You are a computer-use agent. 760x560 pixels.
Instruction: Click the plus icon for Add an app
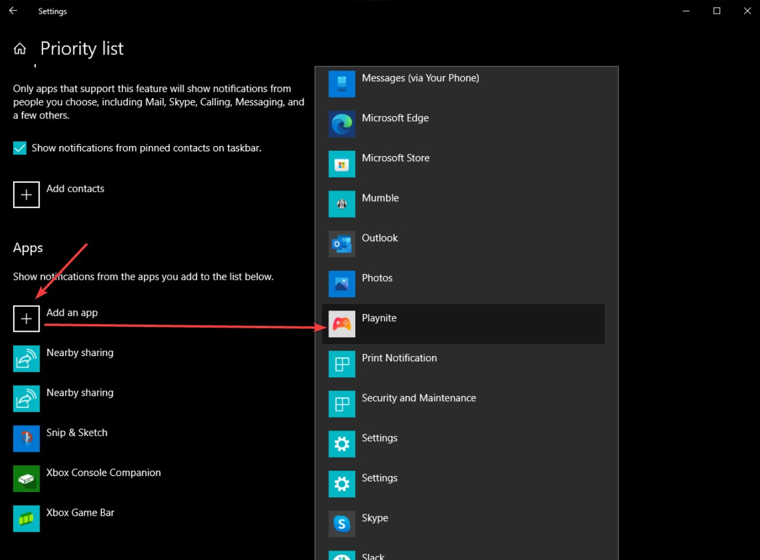27,319
